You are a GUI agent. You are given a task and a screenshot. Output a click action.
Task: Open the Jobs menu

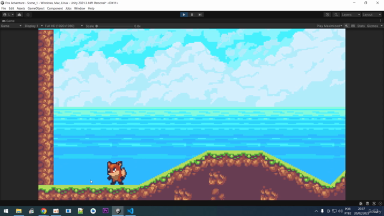click(x=68, y=8)
